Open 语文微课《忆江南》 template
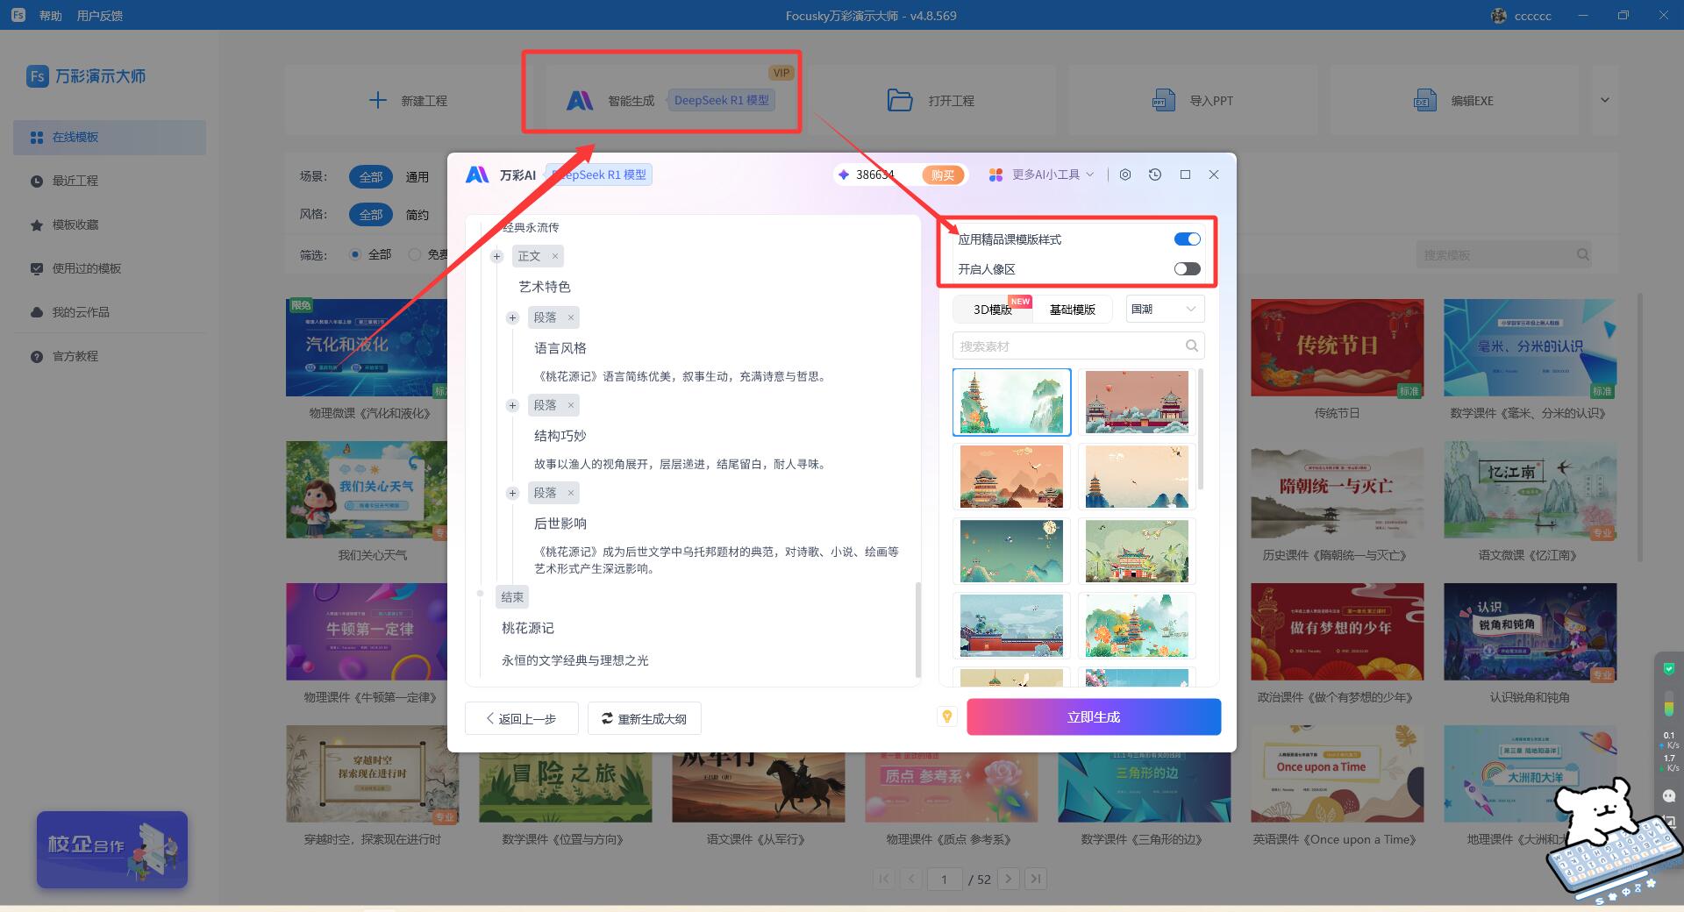 click(1530, 489)
